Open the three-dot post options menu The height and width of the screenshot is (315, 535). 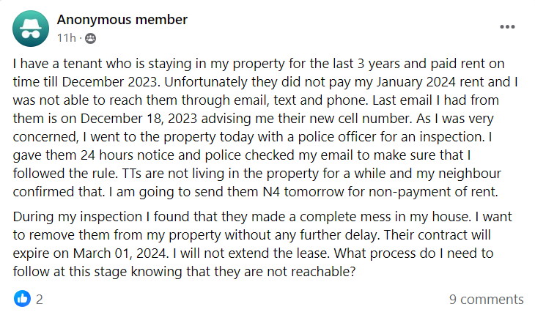[x=507, y=27]
